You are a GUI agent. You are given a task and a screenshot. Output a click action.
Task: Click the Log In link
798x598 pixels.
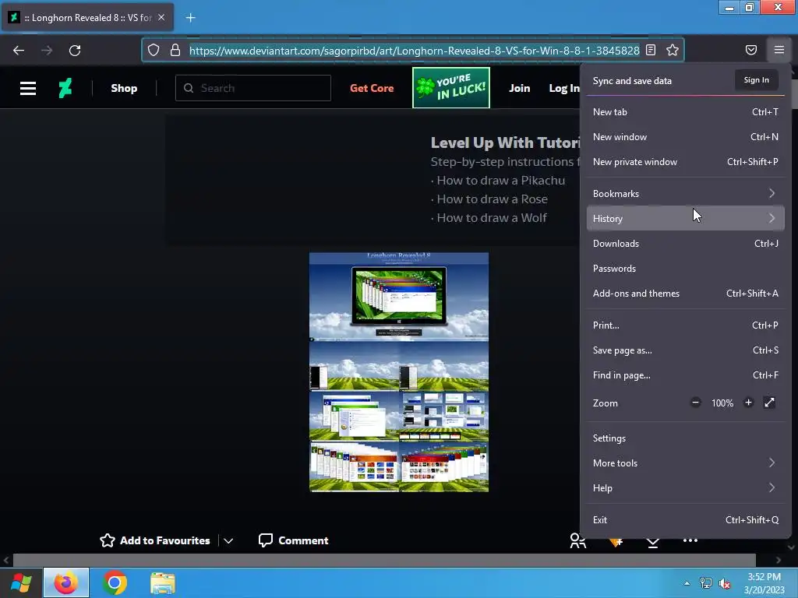click(x=564, y=88)
